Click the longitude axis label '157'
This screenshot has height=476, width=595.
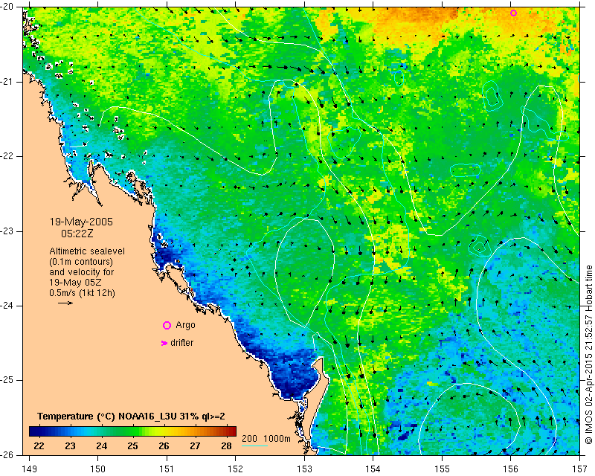click(x=580, y=469)
